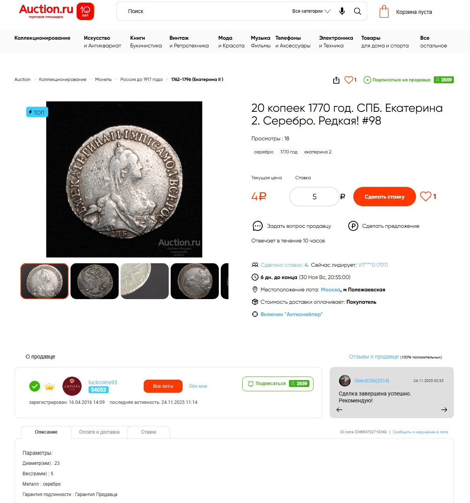Viewport: 470px width, 503px height.
Task: Click the microphone voice search icon
Action: coord(342,11)
